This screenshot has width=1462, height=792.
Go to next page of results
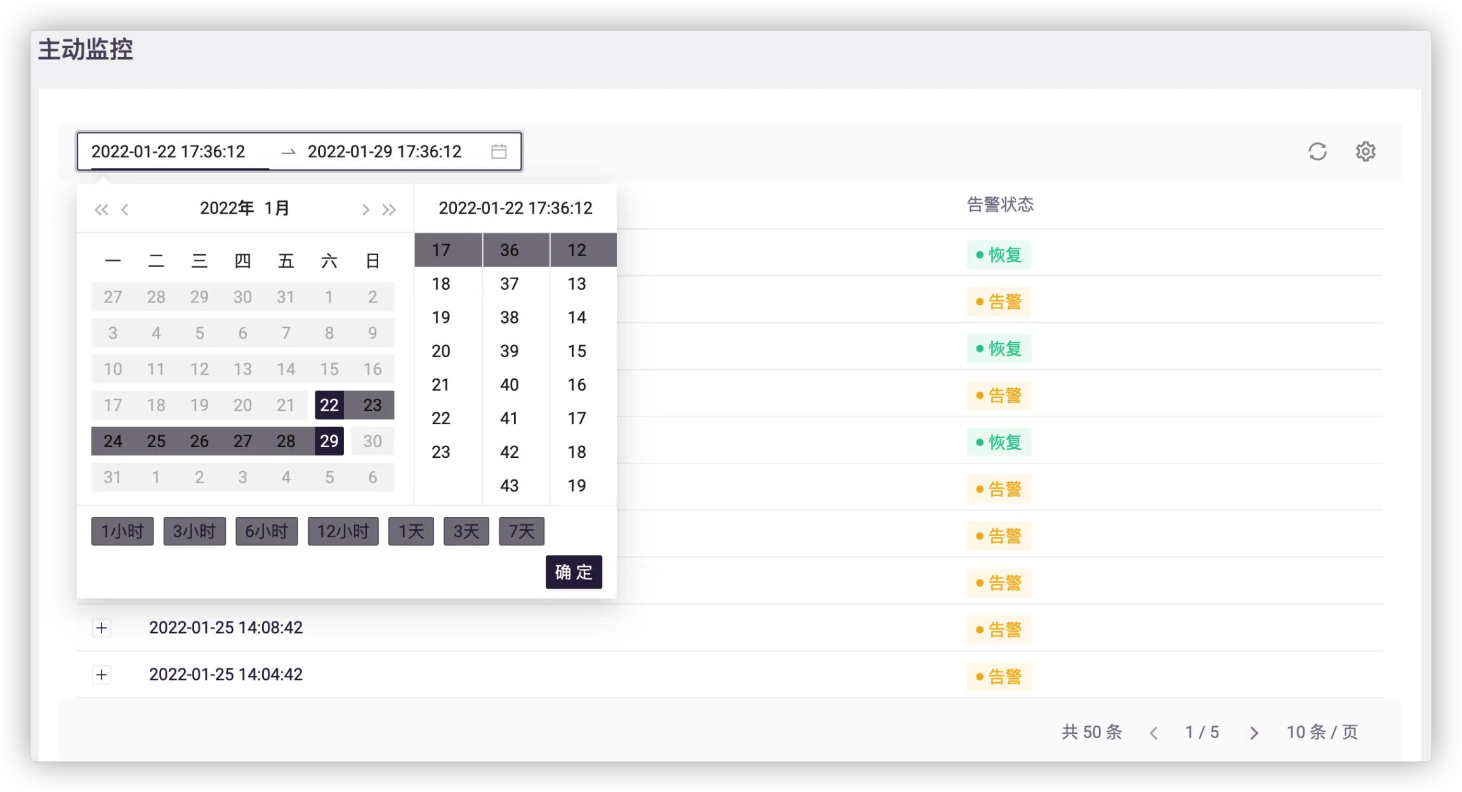[1254, 733]
